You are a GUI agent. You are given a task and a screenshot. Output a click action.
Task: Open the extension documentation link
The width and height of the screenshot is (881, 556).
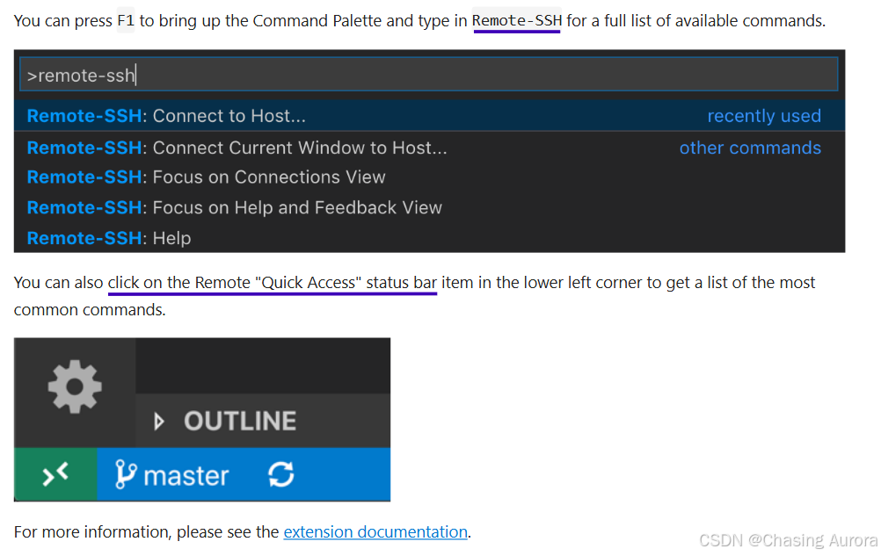[375, 531]
